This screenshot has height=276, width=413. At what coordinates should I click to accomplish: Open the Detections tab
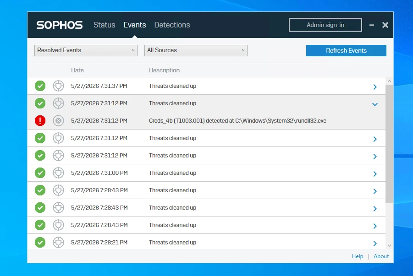172,25
